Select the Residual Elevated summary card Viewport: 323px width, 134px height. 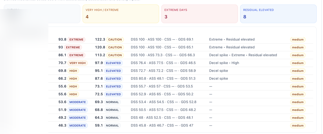coord(278,14)
